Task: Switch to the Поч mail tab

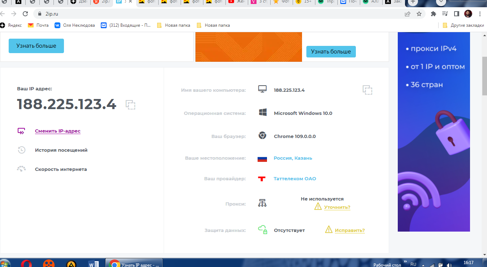Action: (348, 2)
